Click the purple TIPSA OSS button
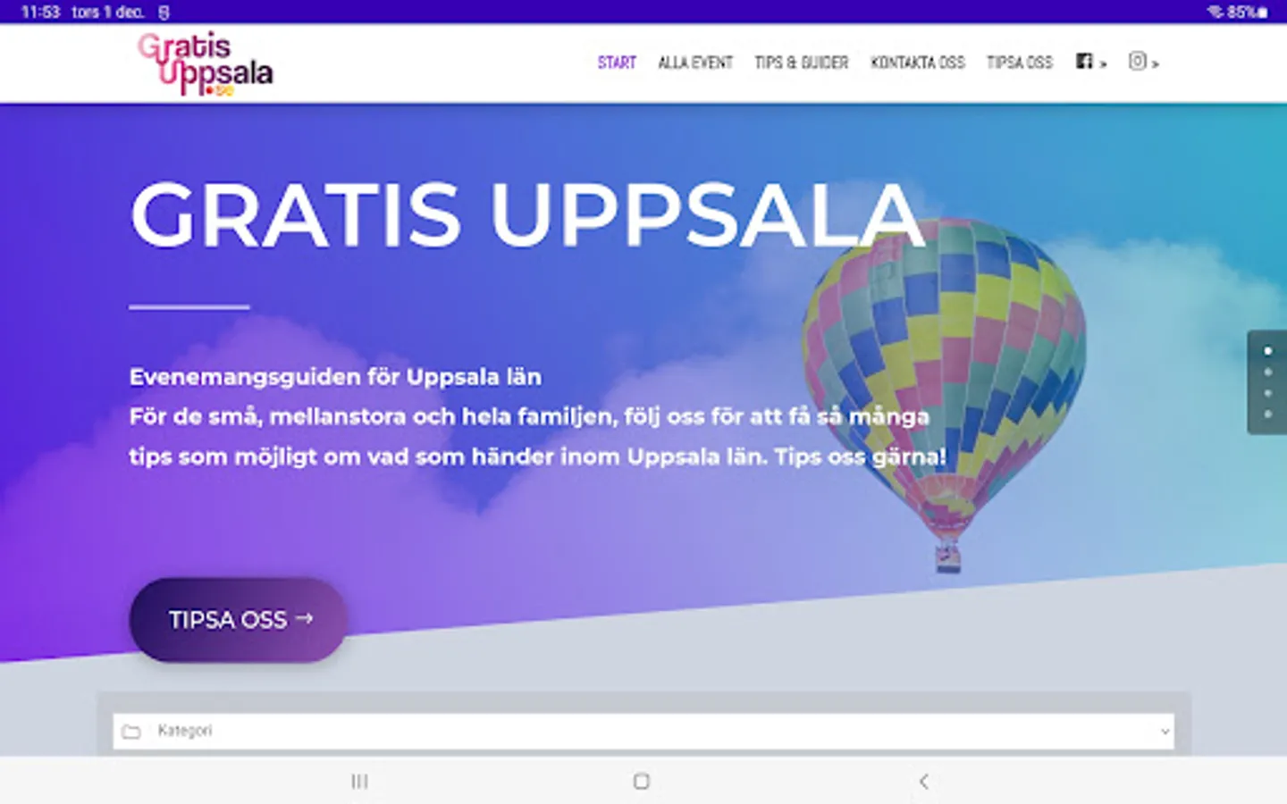This screenshot has height=804, width=1287. pyautogui.click(x=239, y=620)
